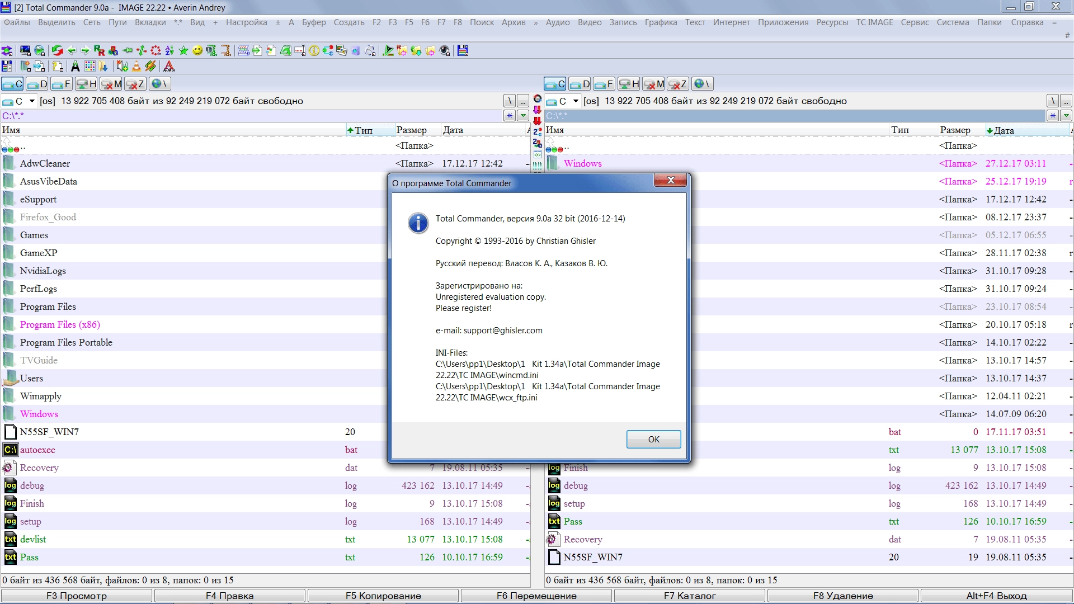Viewport: 1074px width, 604px height.
Task: Click the eye viewer toolbar icon
Action: click(x=445, y=50)
